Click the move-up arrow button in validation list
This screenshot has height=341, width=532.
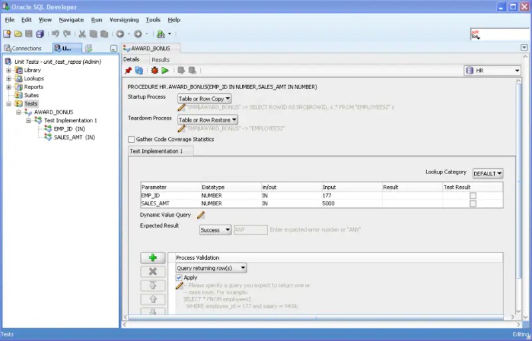pyautogui.click(x=153, y=299)
